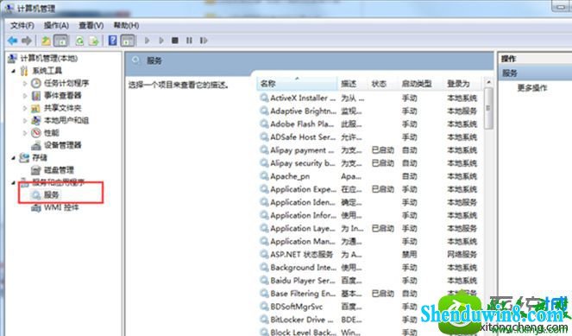Select the ASP.NET 状态服务 row
Screen dimensions: 572x336
tap(370, 254)
